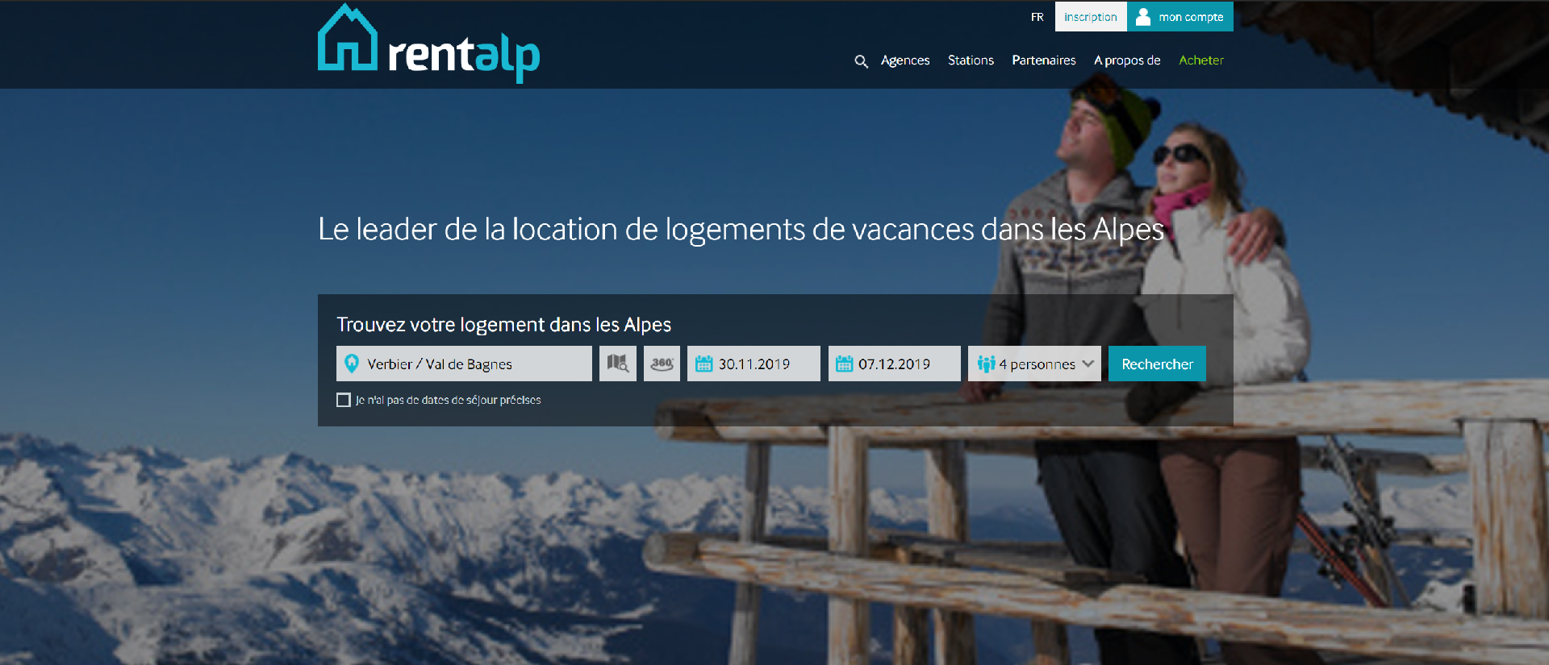Open the Agences menu item
Viewport: 1549px width, 665px height.
(904, 60)
